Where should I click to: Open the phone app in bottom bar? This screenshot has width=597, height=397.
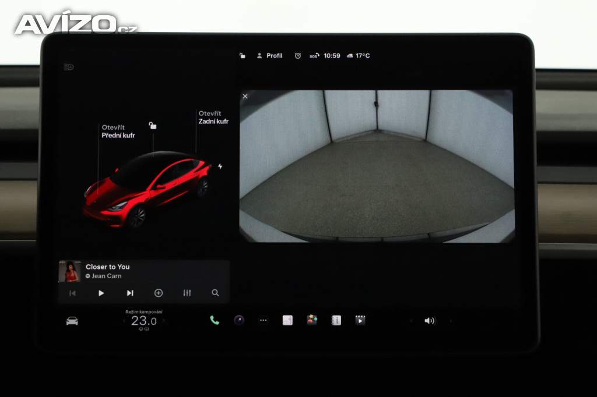click(x=215, y=320)
